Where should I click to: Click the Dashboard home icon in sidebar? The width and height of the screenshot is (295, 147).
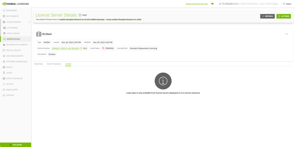[x=4, y=11]
